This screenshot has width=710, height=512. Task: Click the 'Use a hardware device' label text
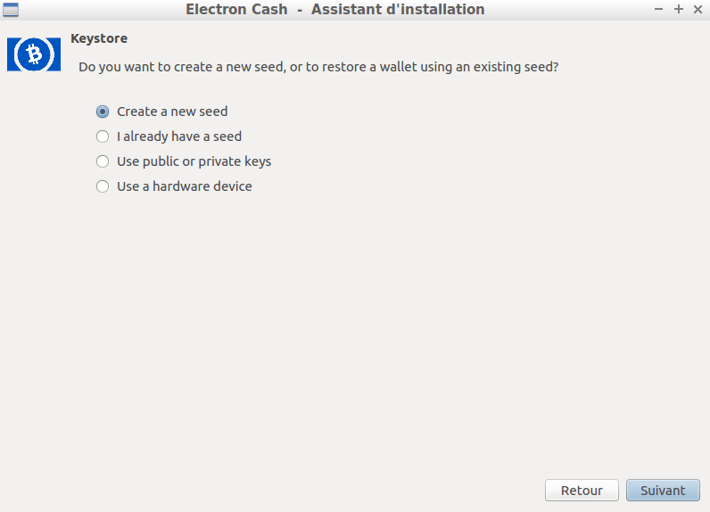(185, 186)
